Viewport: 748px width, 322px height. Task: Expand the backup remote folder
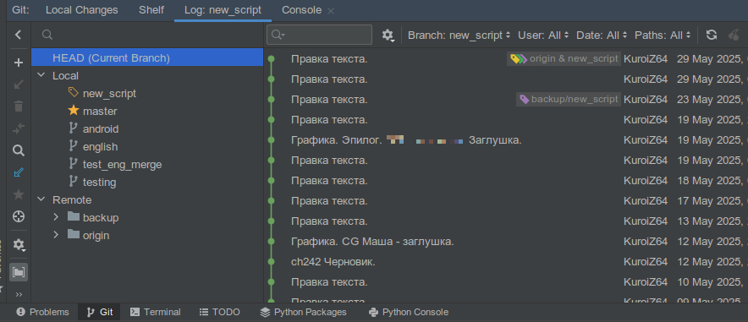click(56, 218)
